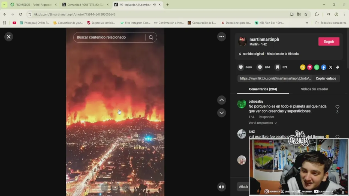Image resolution: width=349 pixels, height=196 pixels.
Task: Go to previous post with up arrow
Action: point(222,100)
